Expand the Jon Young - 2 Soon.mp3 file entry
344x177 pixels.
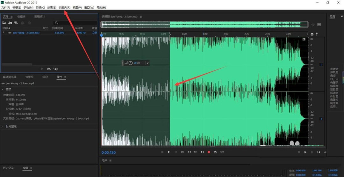click(x=4, y=33)
